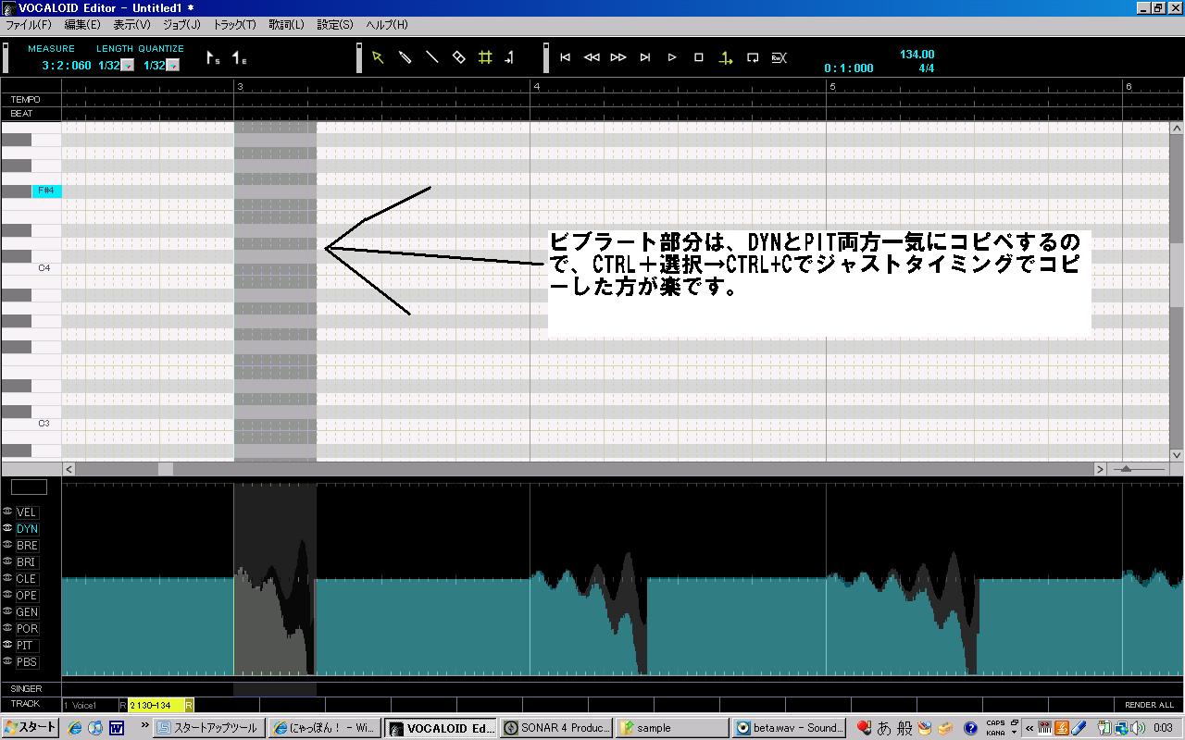This screenshot has height=740, width=1185.
Task: Click the note-with-corner icon after grid
Action: [509, 57]
